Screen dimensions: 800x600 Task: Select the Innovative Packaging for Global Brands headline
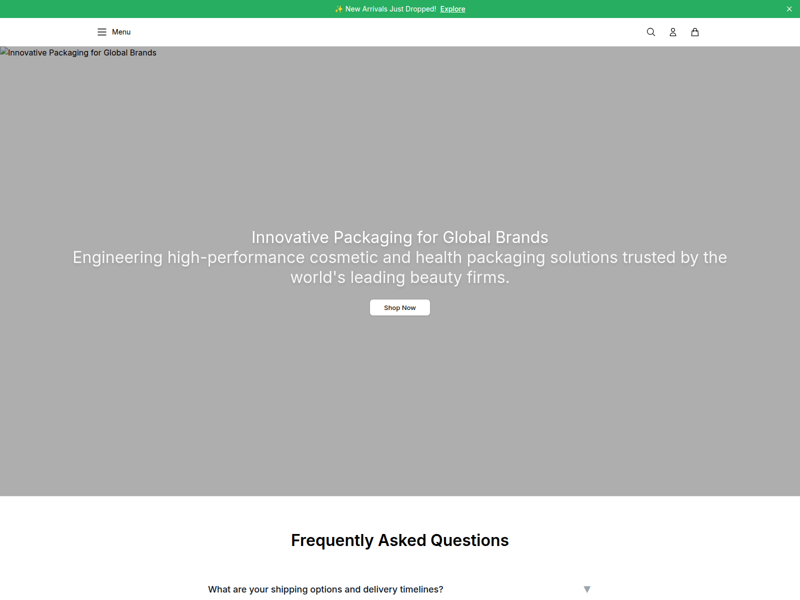click(x=400, y=237)
